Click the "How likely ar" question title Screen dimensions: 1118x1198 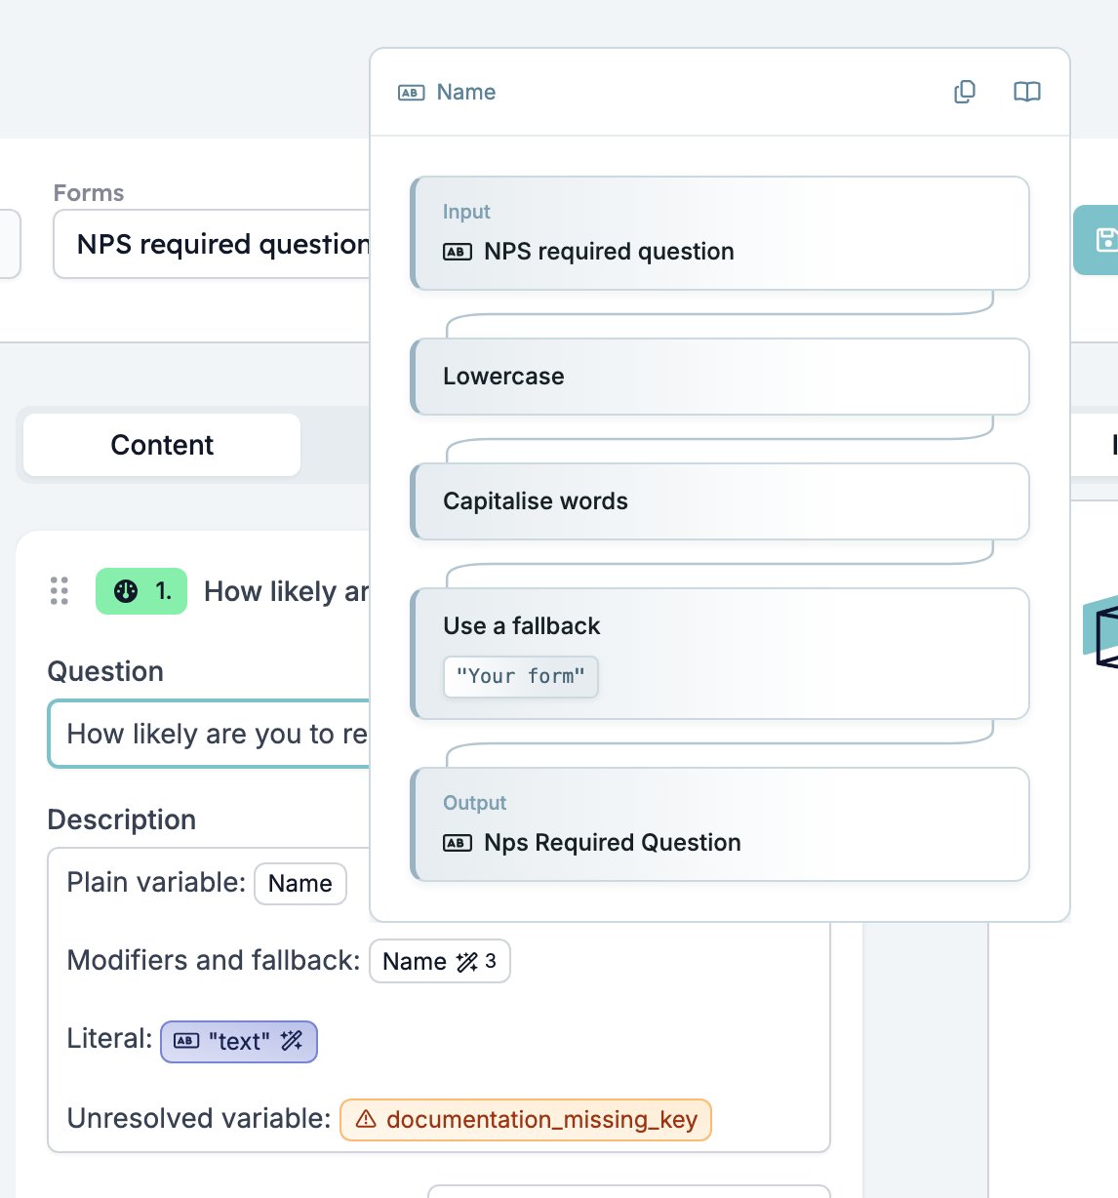287,591
